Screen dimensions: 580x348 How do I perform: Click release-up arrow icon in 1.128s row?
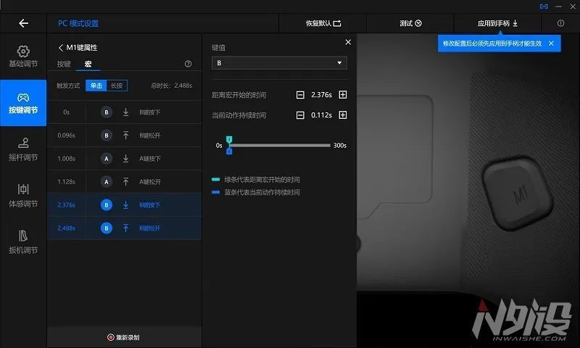(125, 181)
